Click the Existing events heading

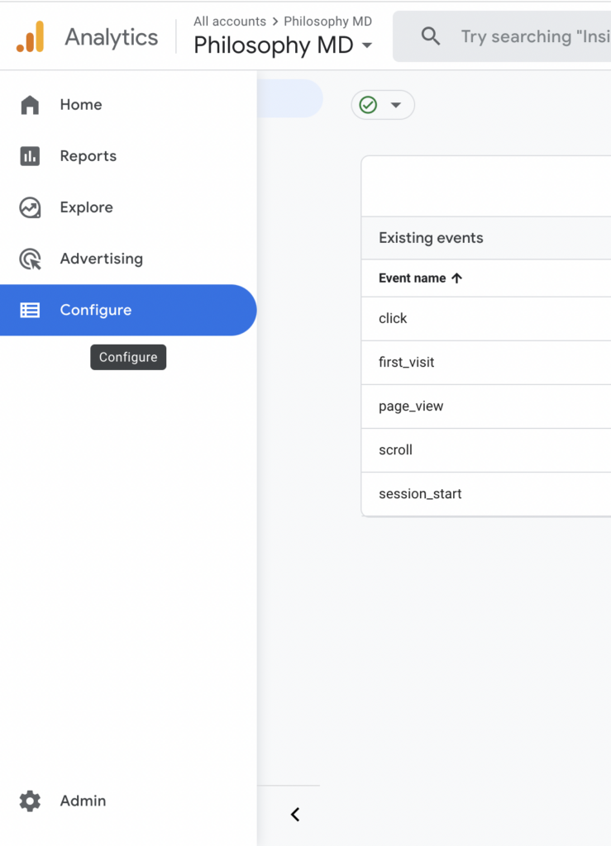click(431, 238)
